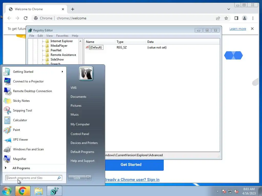262x196 pixels.
Task: Open Windows Explorer from taskbar
Action: [x=39, y=191]
